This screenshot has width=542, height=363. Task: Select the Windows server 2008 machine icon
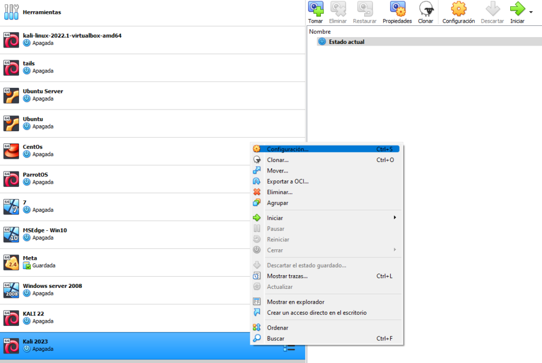tap(11, 291)
